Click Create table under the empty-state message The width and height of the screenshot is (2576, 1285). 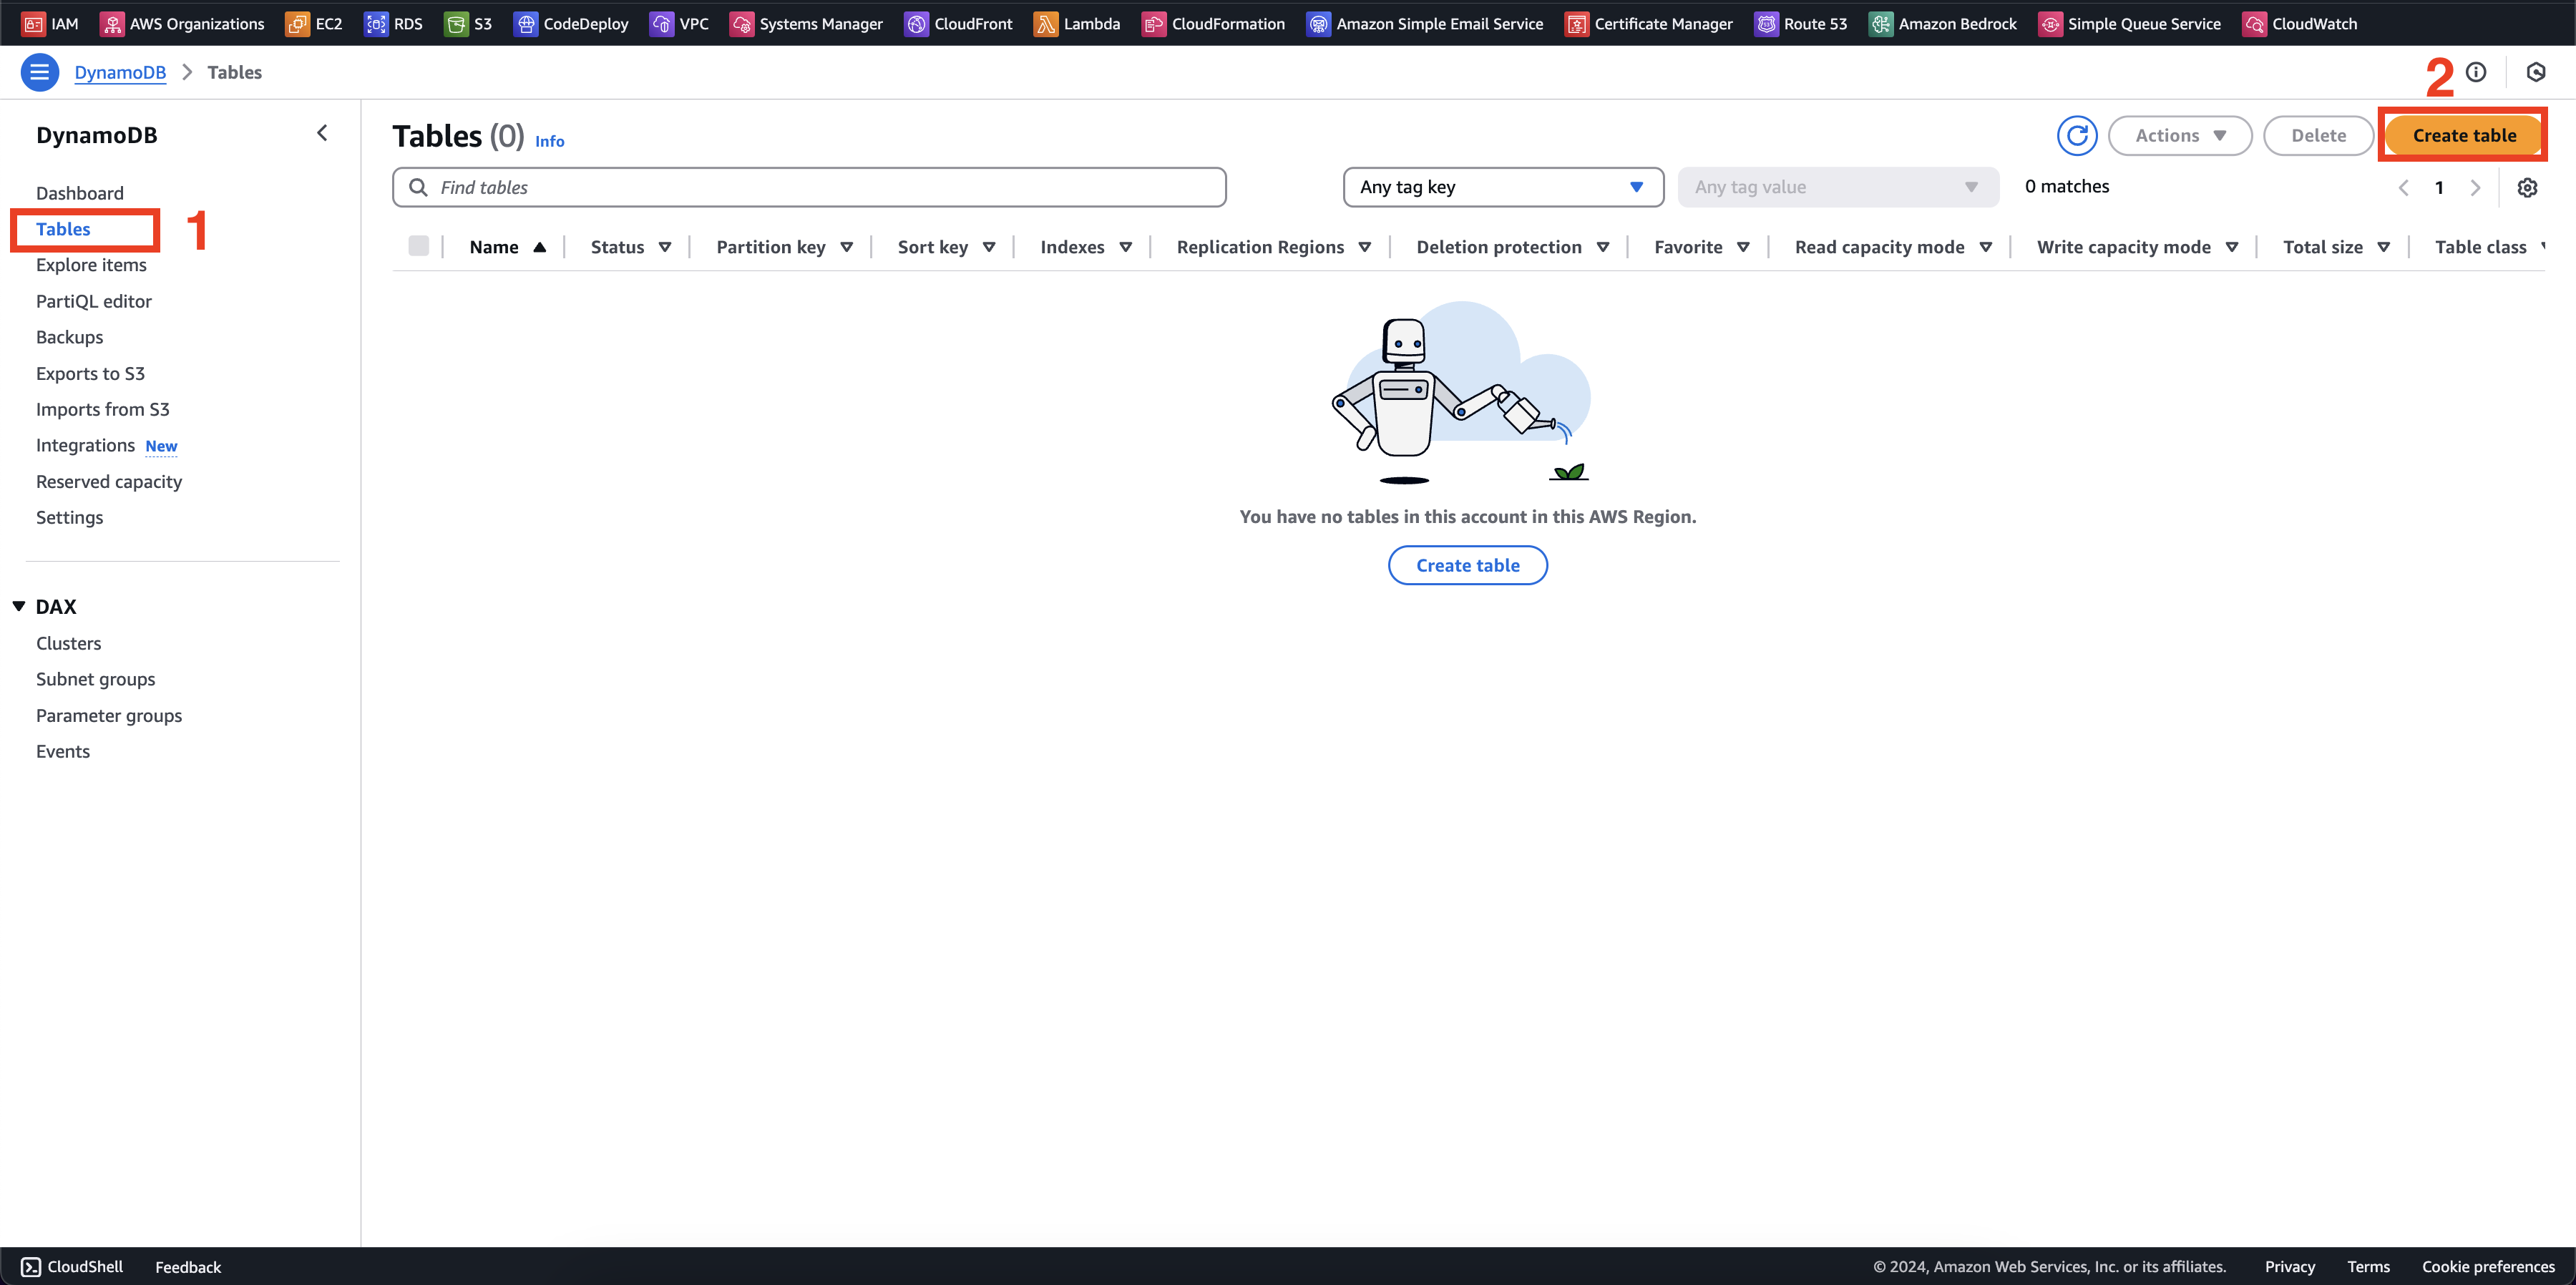(x=1467, y=565)
